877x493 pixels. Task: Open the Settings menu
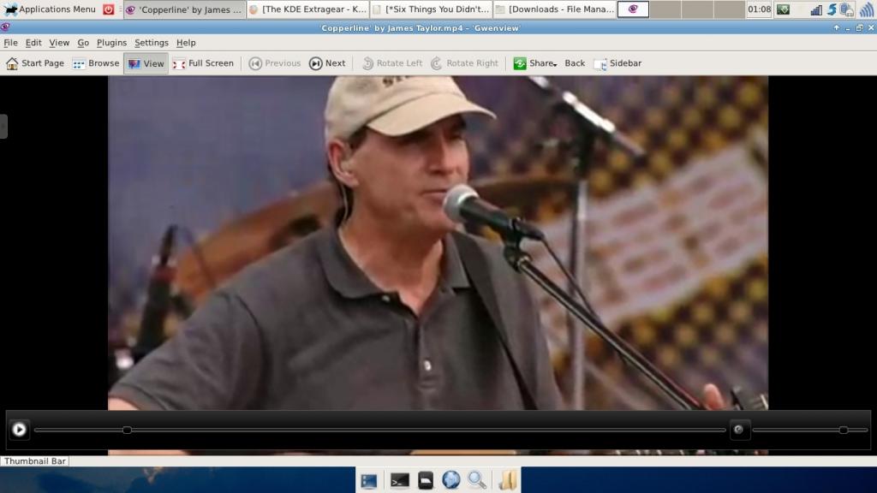click(151, 43)
